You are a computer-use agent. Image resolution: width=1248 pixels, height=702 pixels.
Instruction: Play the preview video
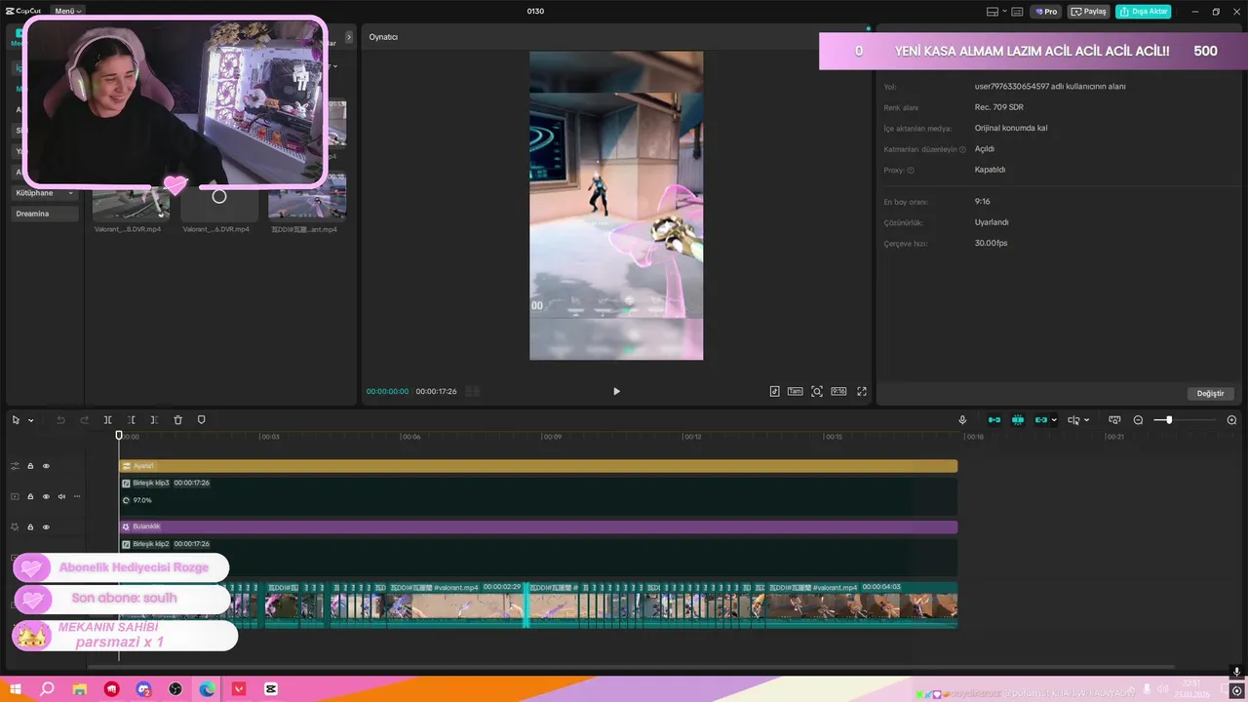point(616,391)
